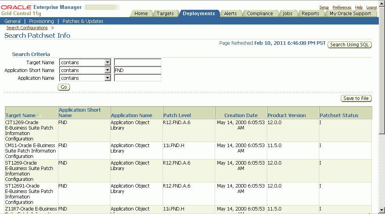The image size is (385, 214).
Task: Sort by Target Name column header
Action: (21, 115)
